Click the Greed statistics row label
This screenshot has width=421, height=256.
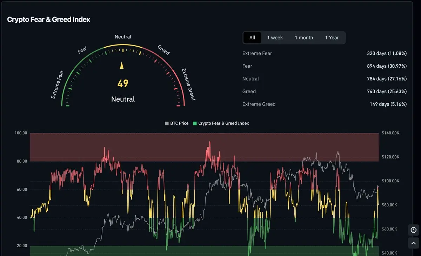pos(249,92)
